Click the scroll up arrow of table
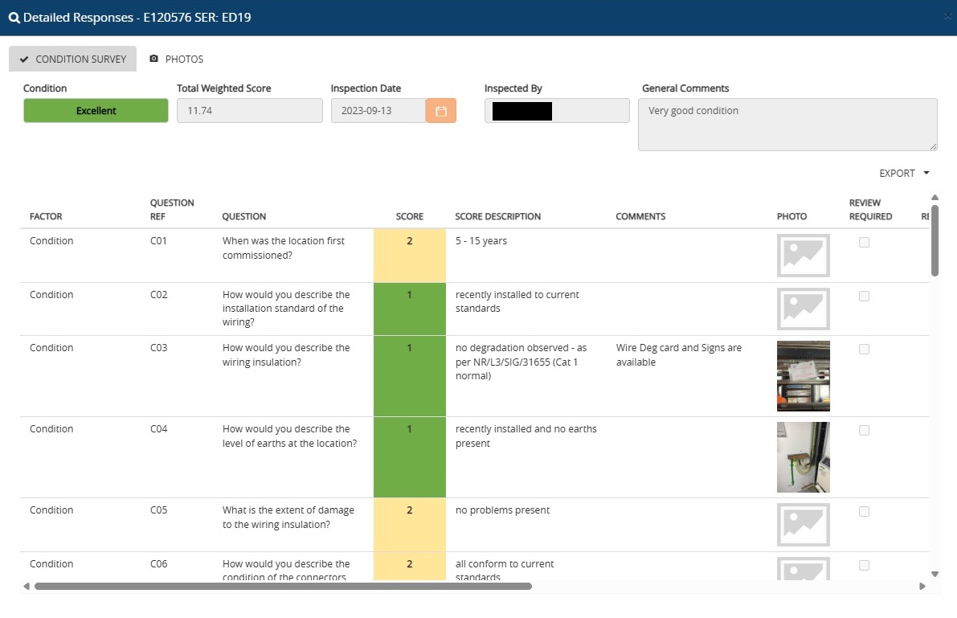This screenshot has width=957, height=618. (x=935, y=198)
